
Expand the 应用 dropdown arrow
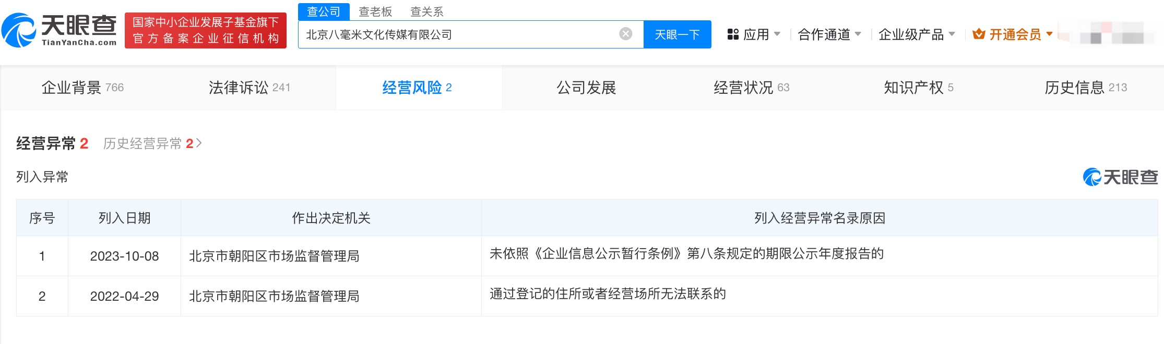tap(777, 34)
